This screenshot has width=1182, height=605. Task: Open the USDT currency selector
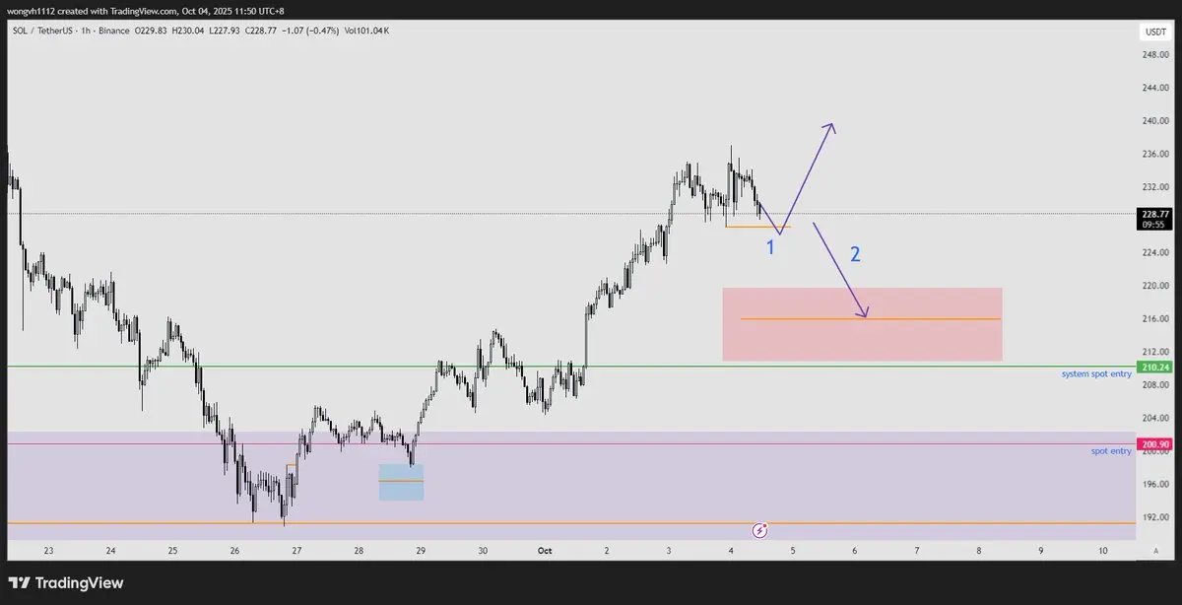point(1154,32)
